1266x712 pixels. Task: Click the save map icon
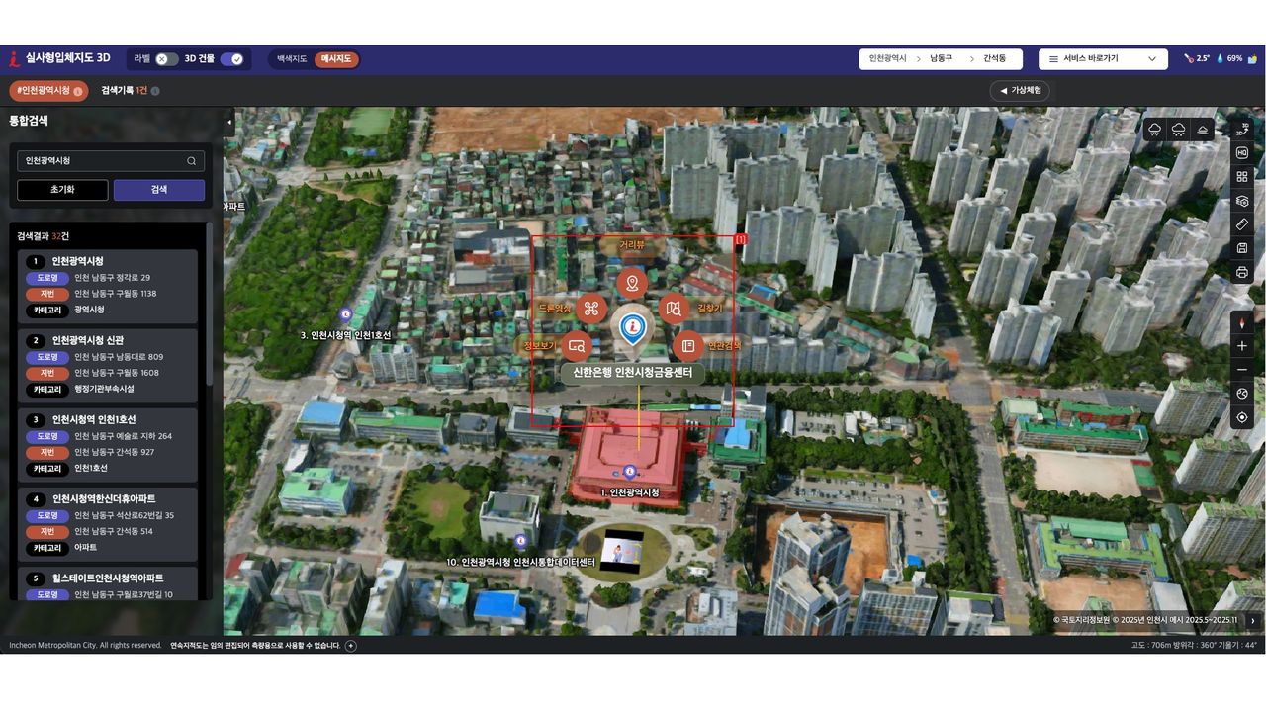click(1242, 248)
